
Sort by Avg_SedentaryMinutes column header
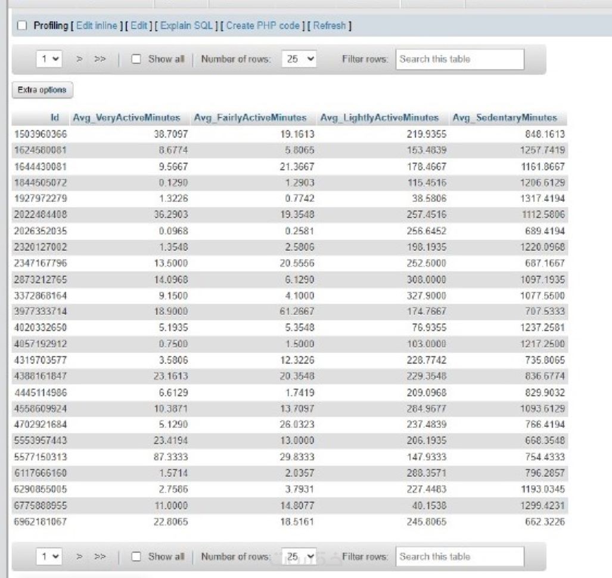click(505, 117)
